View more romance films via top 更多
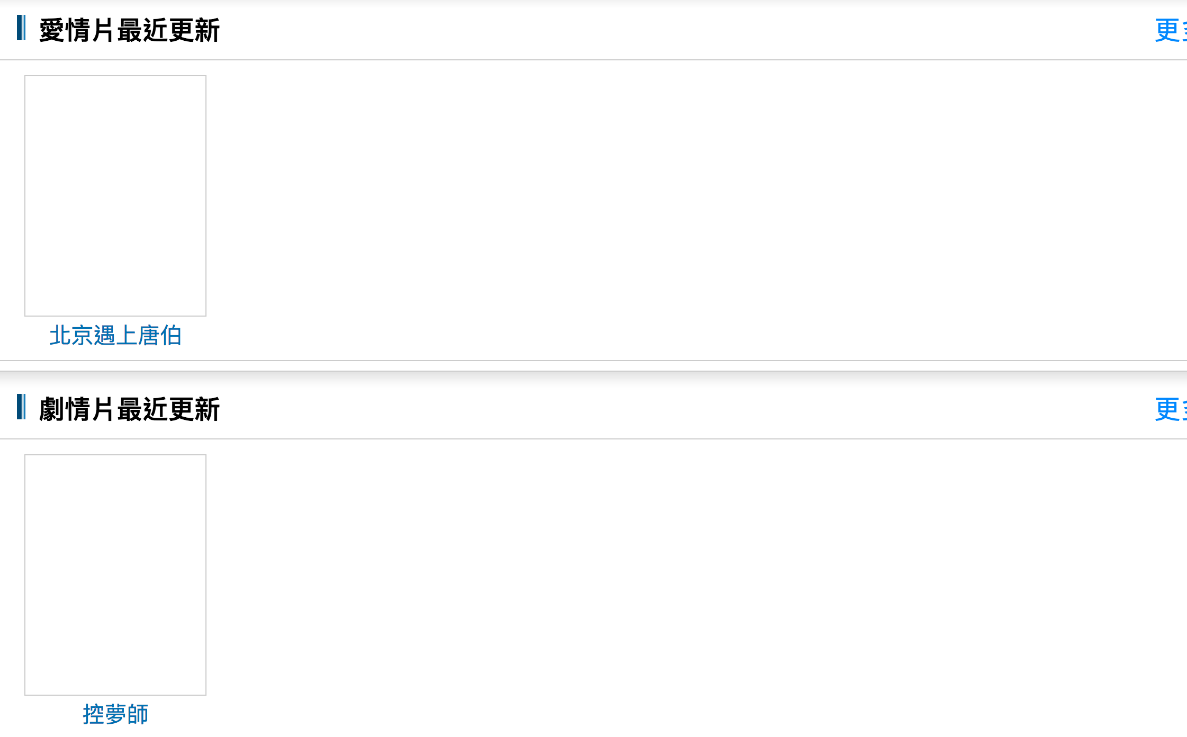This screenshot has width=1187, height=737. [1171, 30]
